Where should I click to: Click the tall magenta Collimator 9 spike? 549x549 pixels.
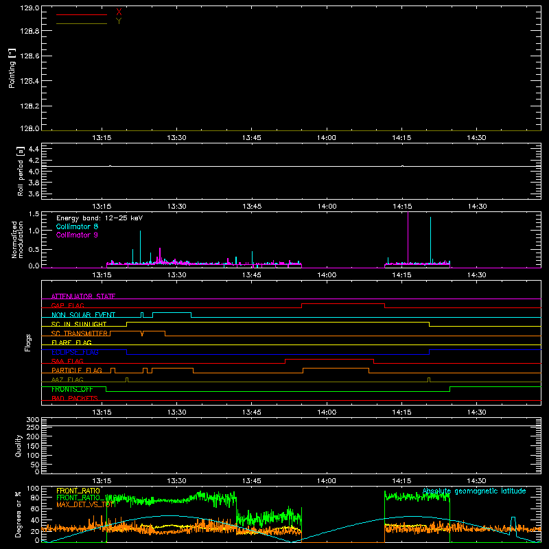pos(408,237)
